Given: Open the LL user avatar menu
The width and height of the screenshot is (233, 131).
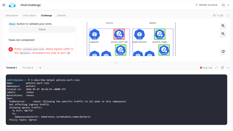Looking at the screenshot, I should coord(224,5).
